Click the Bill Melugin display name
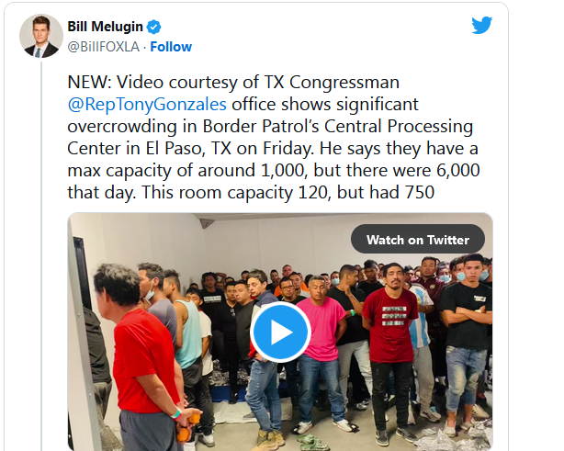 [x=106, y=27]
